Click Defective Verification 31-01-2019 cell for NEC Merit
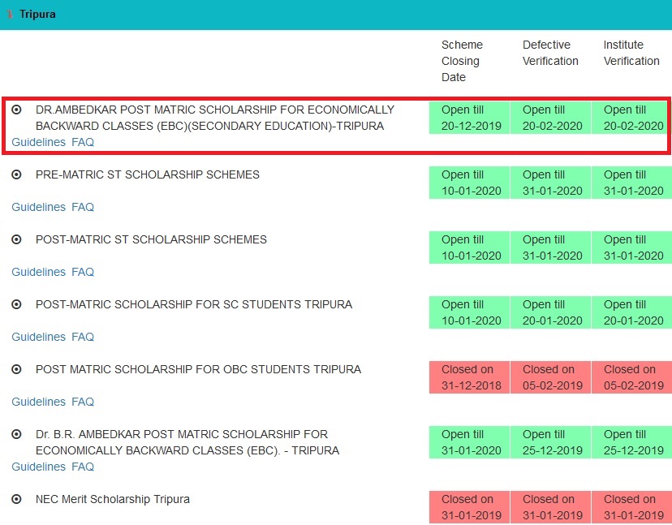 pos(551,507)
